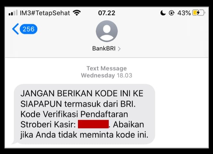This screenshot has width=213, height=154.
Task: Select the BRI verification message bubble
Action: click(84, 114)
